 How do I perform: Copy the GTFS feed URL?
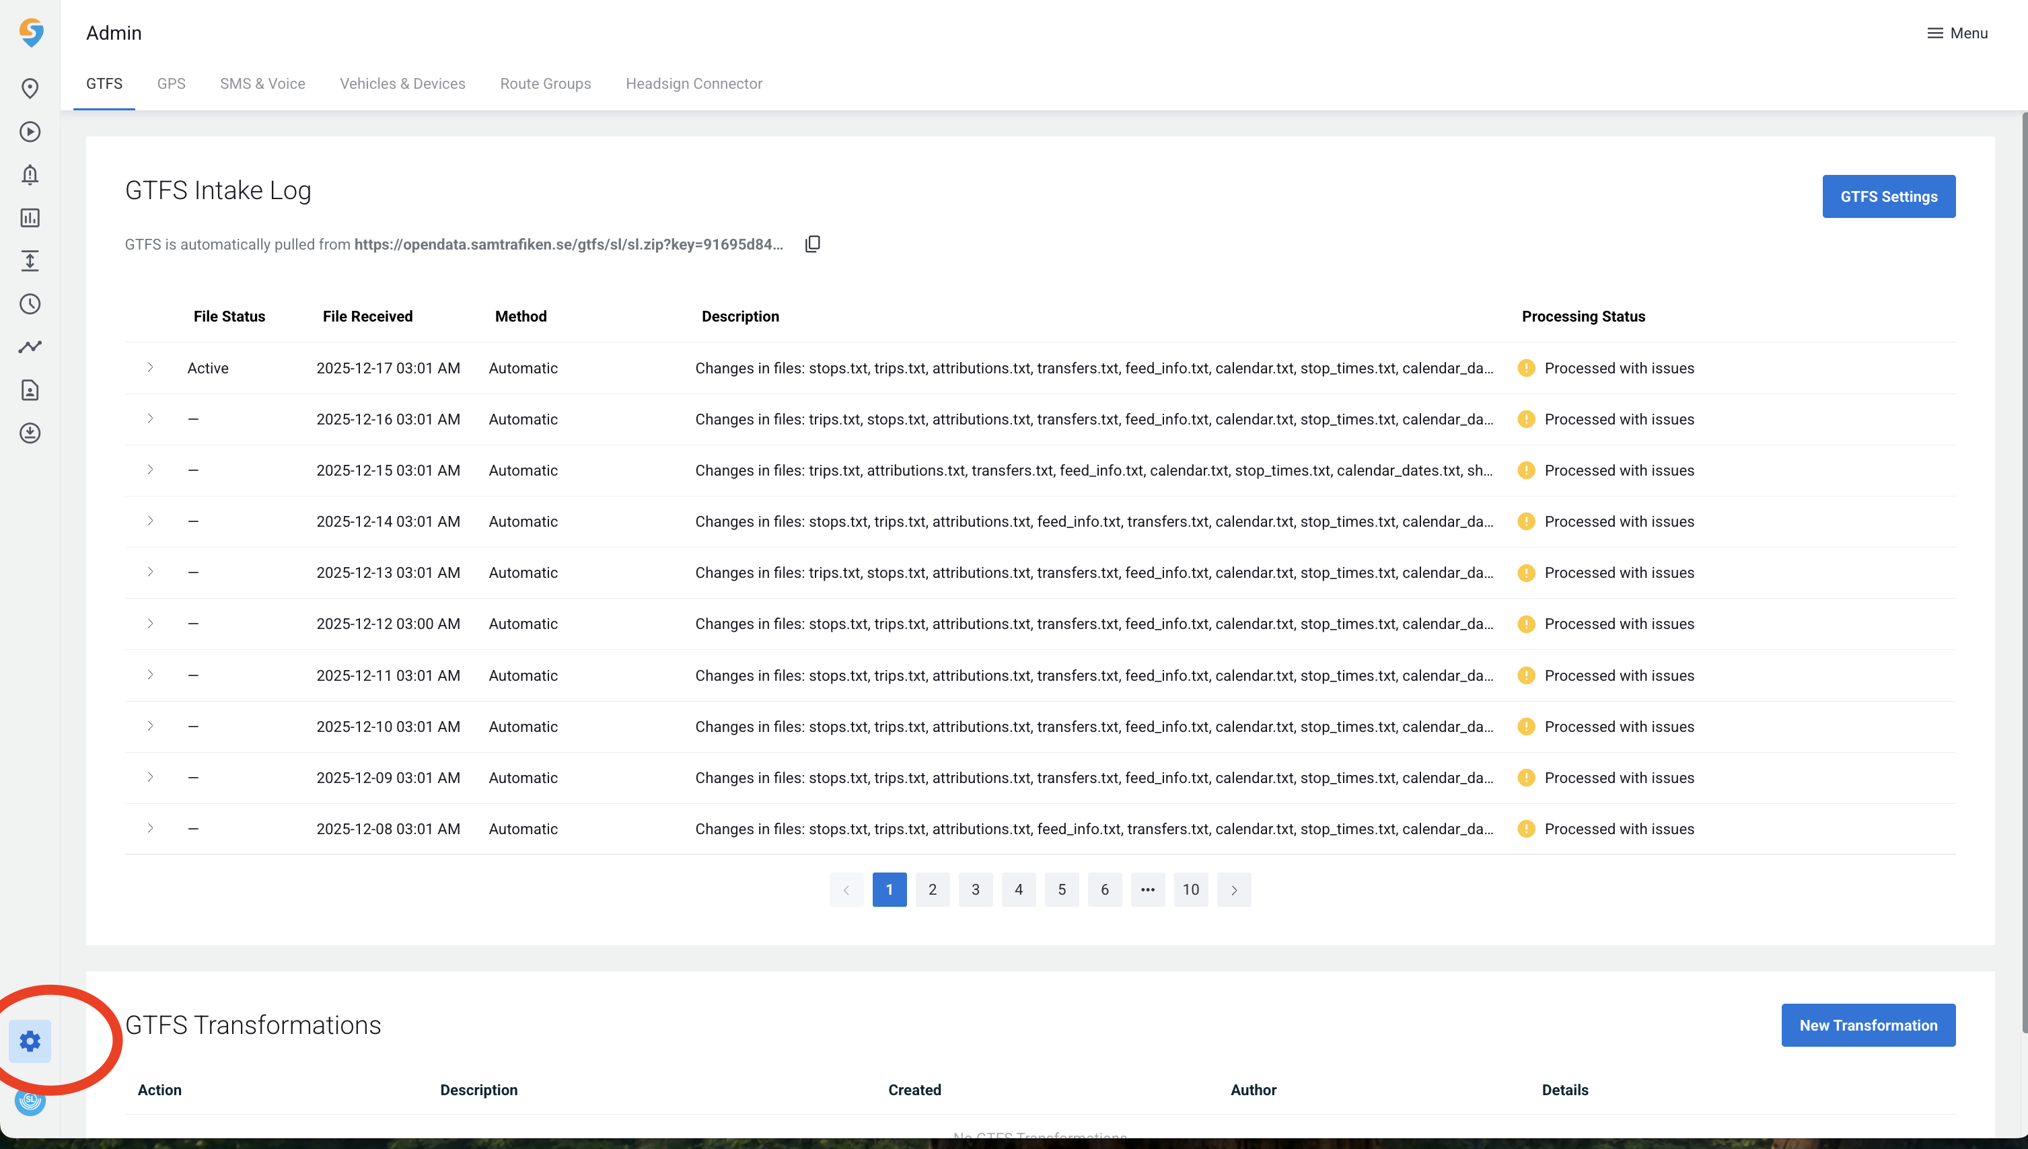812,244
